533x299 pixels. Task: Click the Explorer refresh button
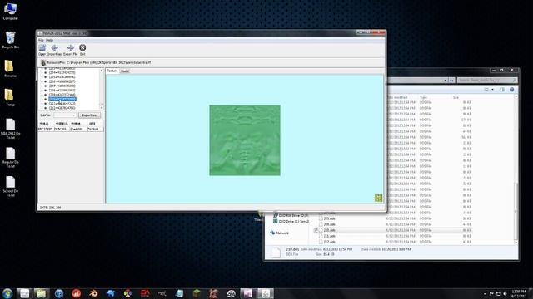click(x=451, y=81)
